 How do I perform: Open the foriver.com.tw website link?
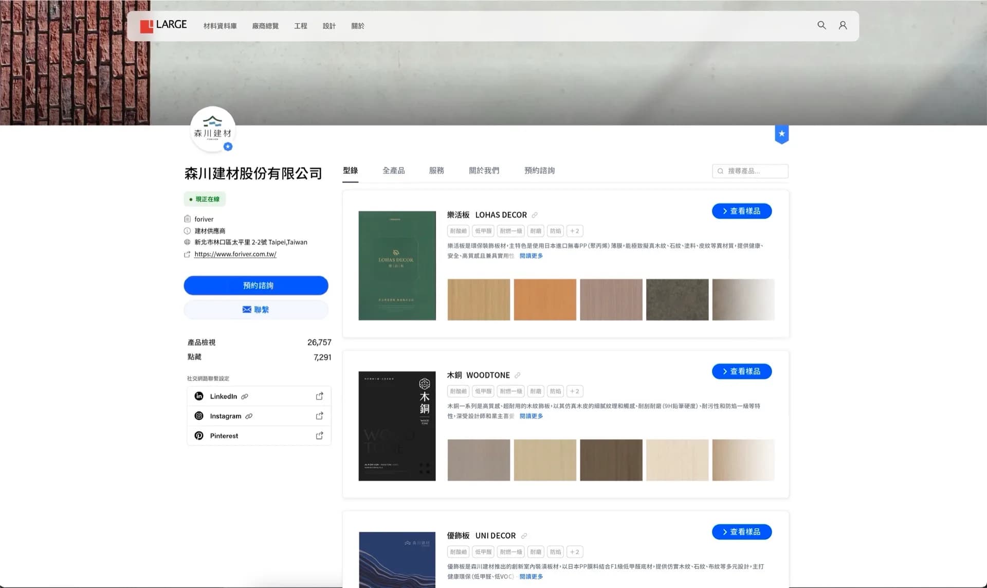coord(235,254)
